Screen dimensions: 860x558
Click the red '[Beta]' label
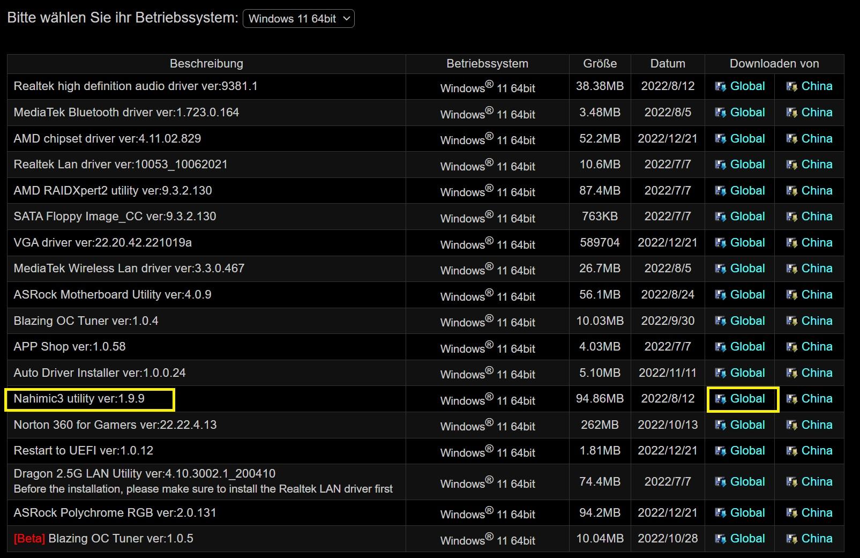click(29, 539)
